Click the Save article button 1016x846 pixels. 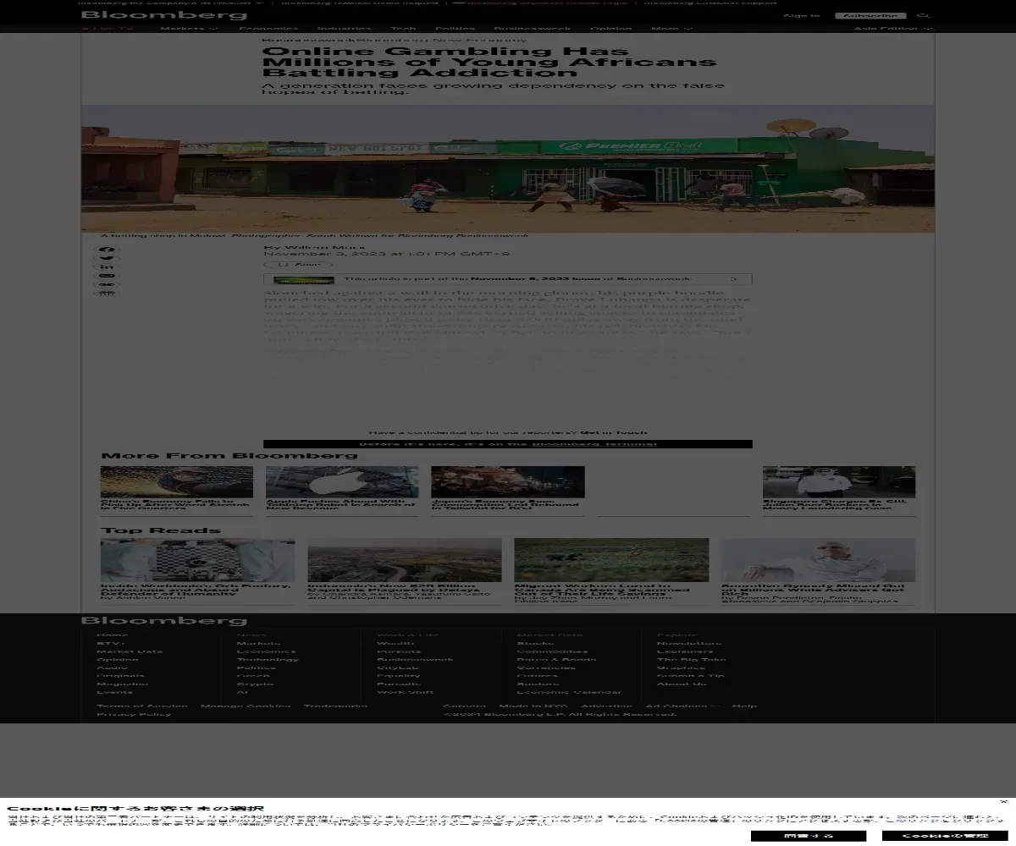tap(298, 265)
